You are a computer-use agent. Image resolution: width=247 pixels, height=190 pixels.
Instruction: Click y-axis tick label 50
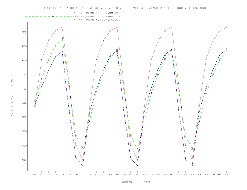24,146
